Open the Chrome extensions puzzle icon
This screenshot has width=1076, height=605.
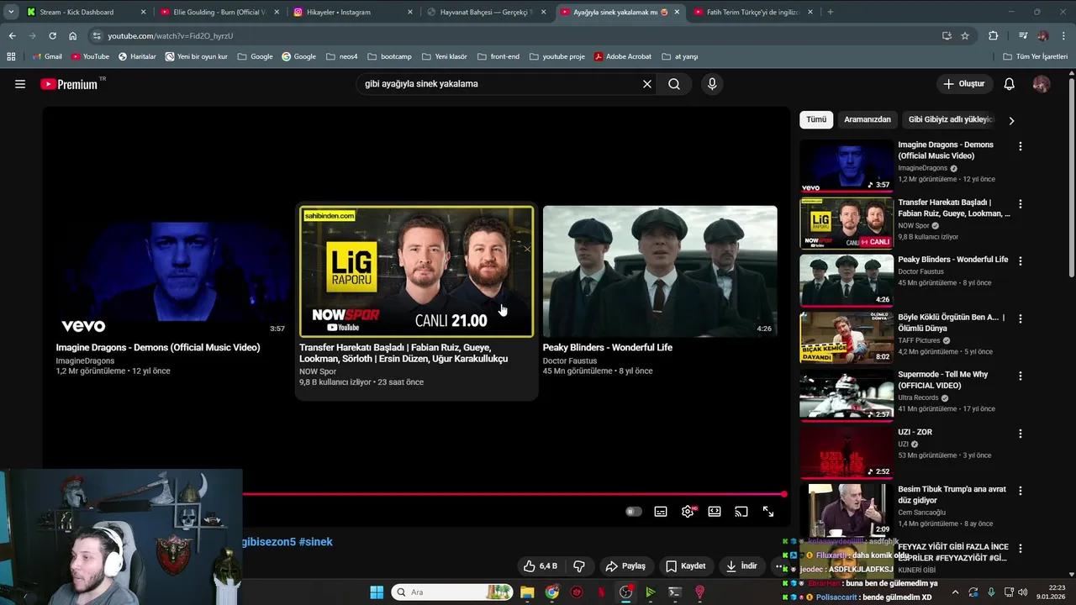(x=994, y=36)
